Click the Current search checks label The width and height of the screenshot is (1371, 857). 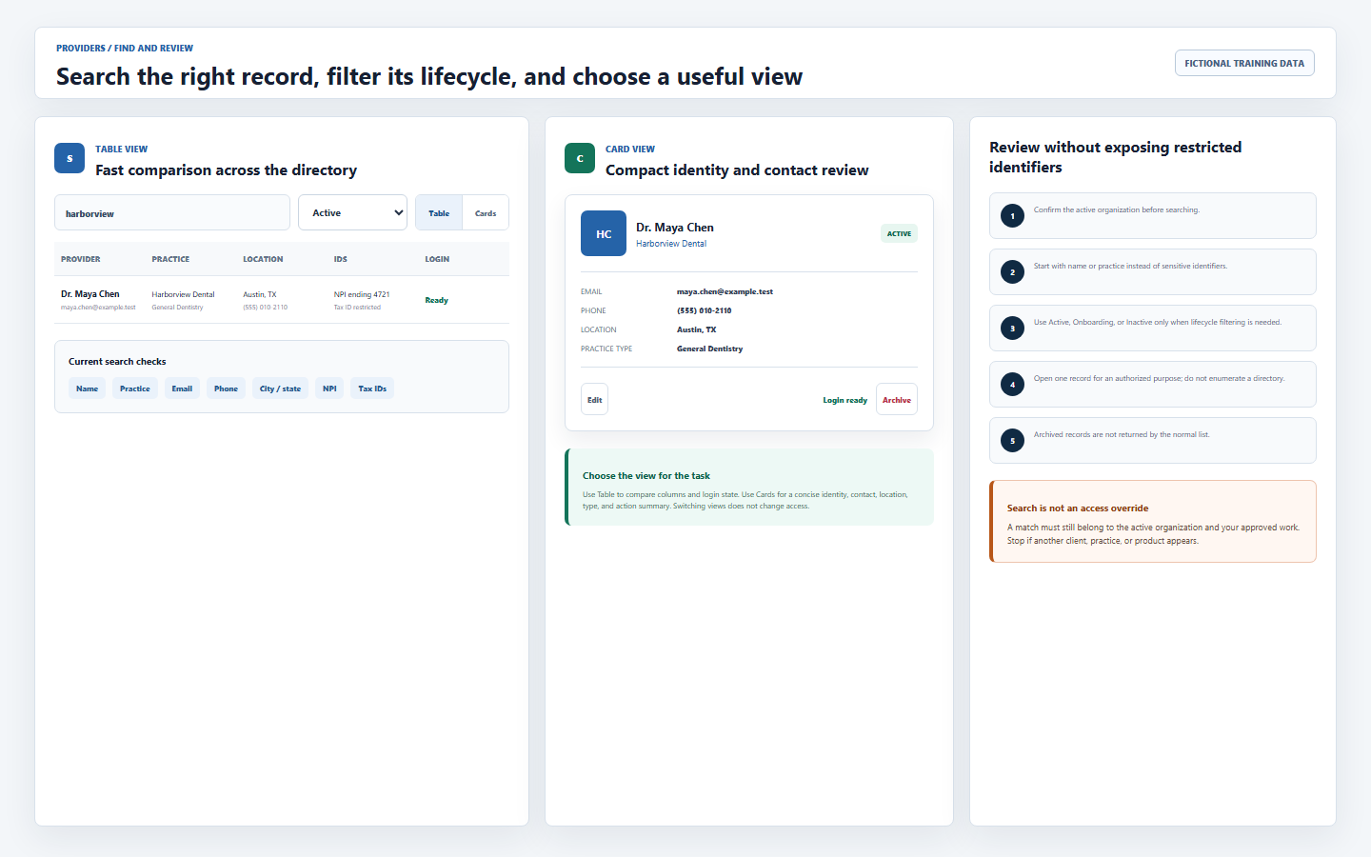[x=117, y=361]
